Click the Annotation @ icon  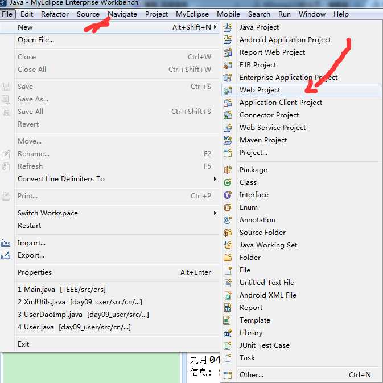click(228, 220)
